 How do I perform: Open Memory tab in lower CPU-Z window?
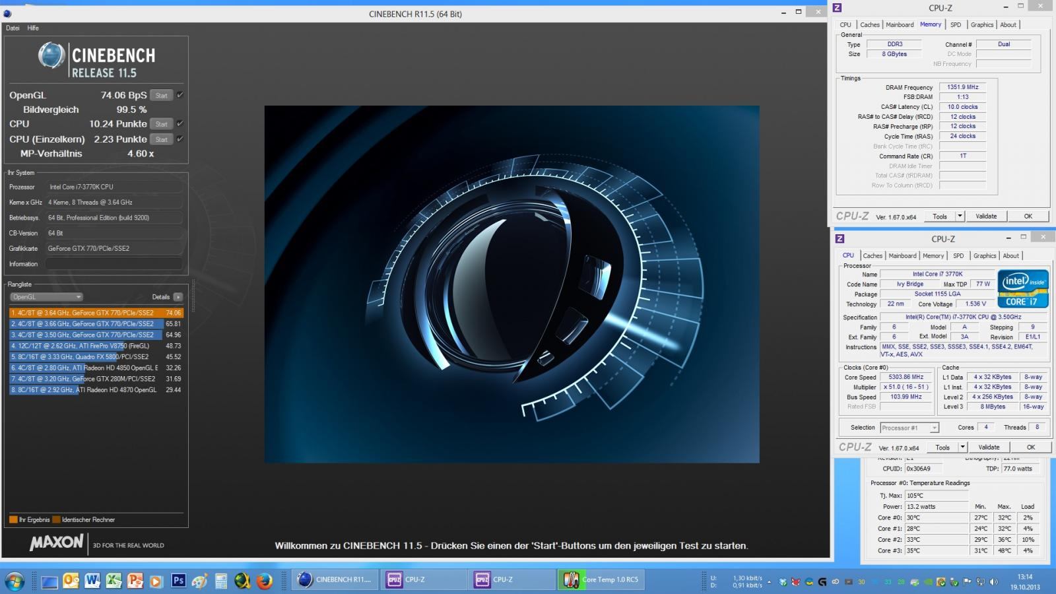coord(933,256)
